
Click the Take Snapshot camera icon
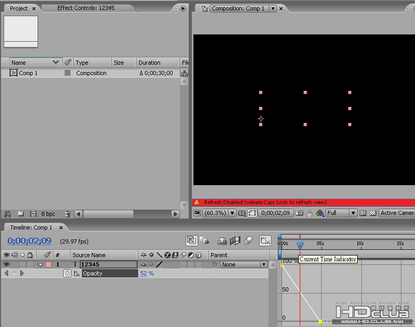pos(299,213)
